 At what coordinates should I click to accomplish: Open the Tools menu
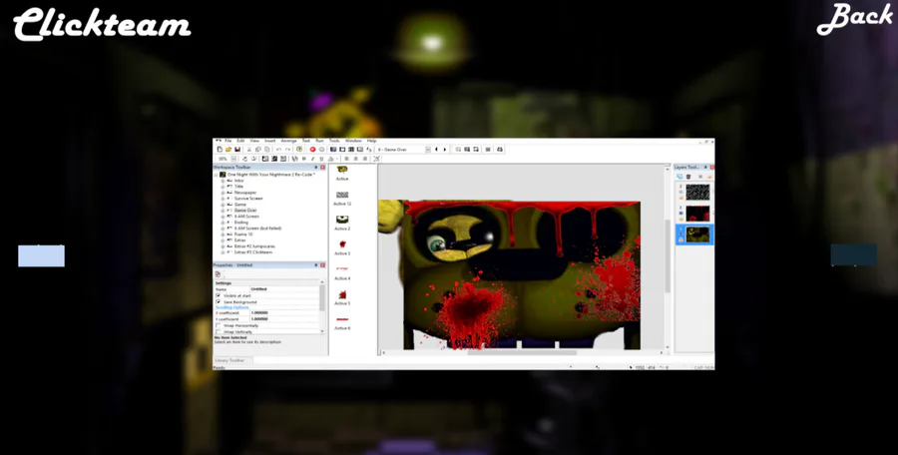point(334,141)
